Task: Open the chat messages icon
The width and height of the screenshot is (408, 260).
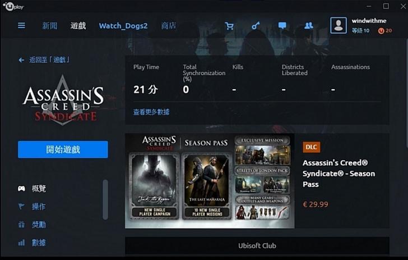Action: [282, 26]
